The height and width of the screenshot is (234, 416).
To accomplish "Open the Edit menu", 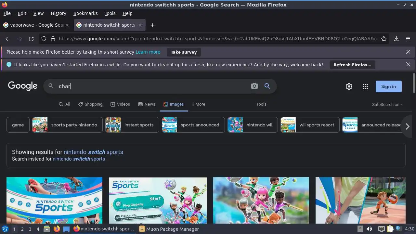I will pos(22,13).
